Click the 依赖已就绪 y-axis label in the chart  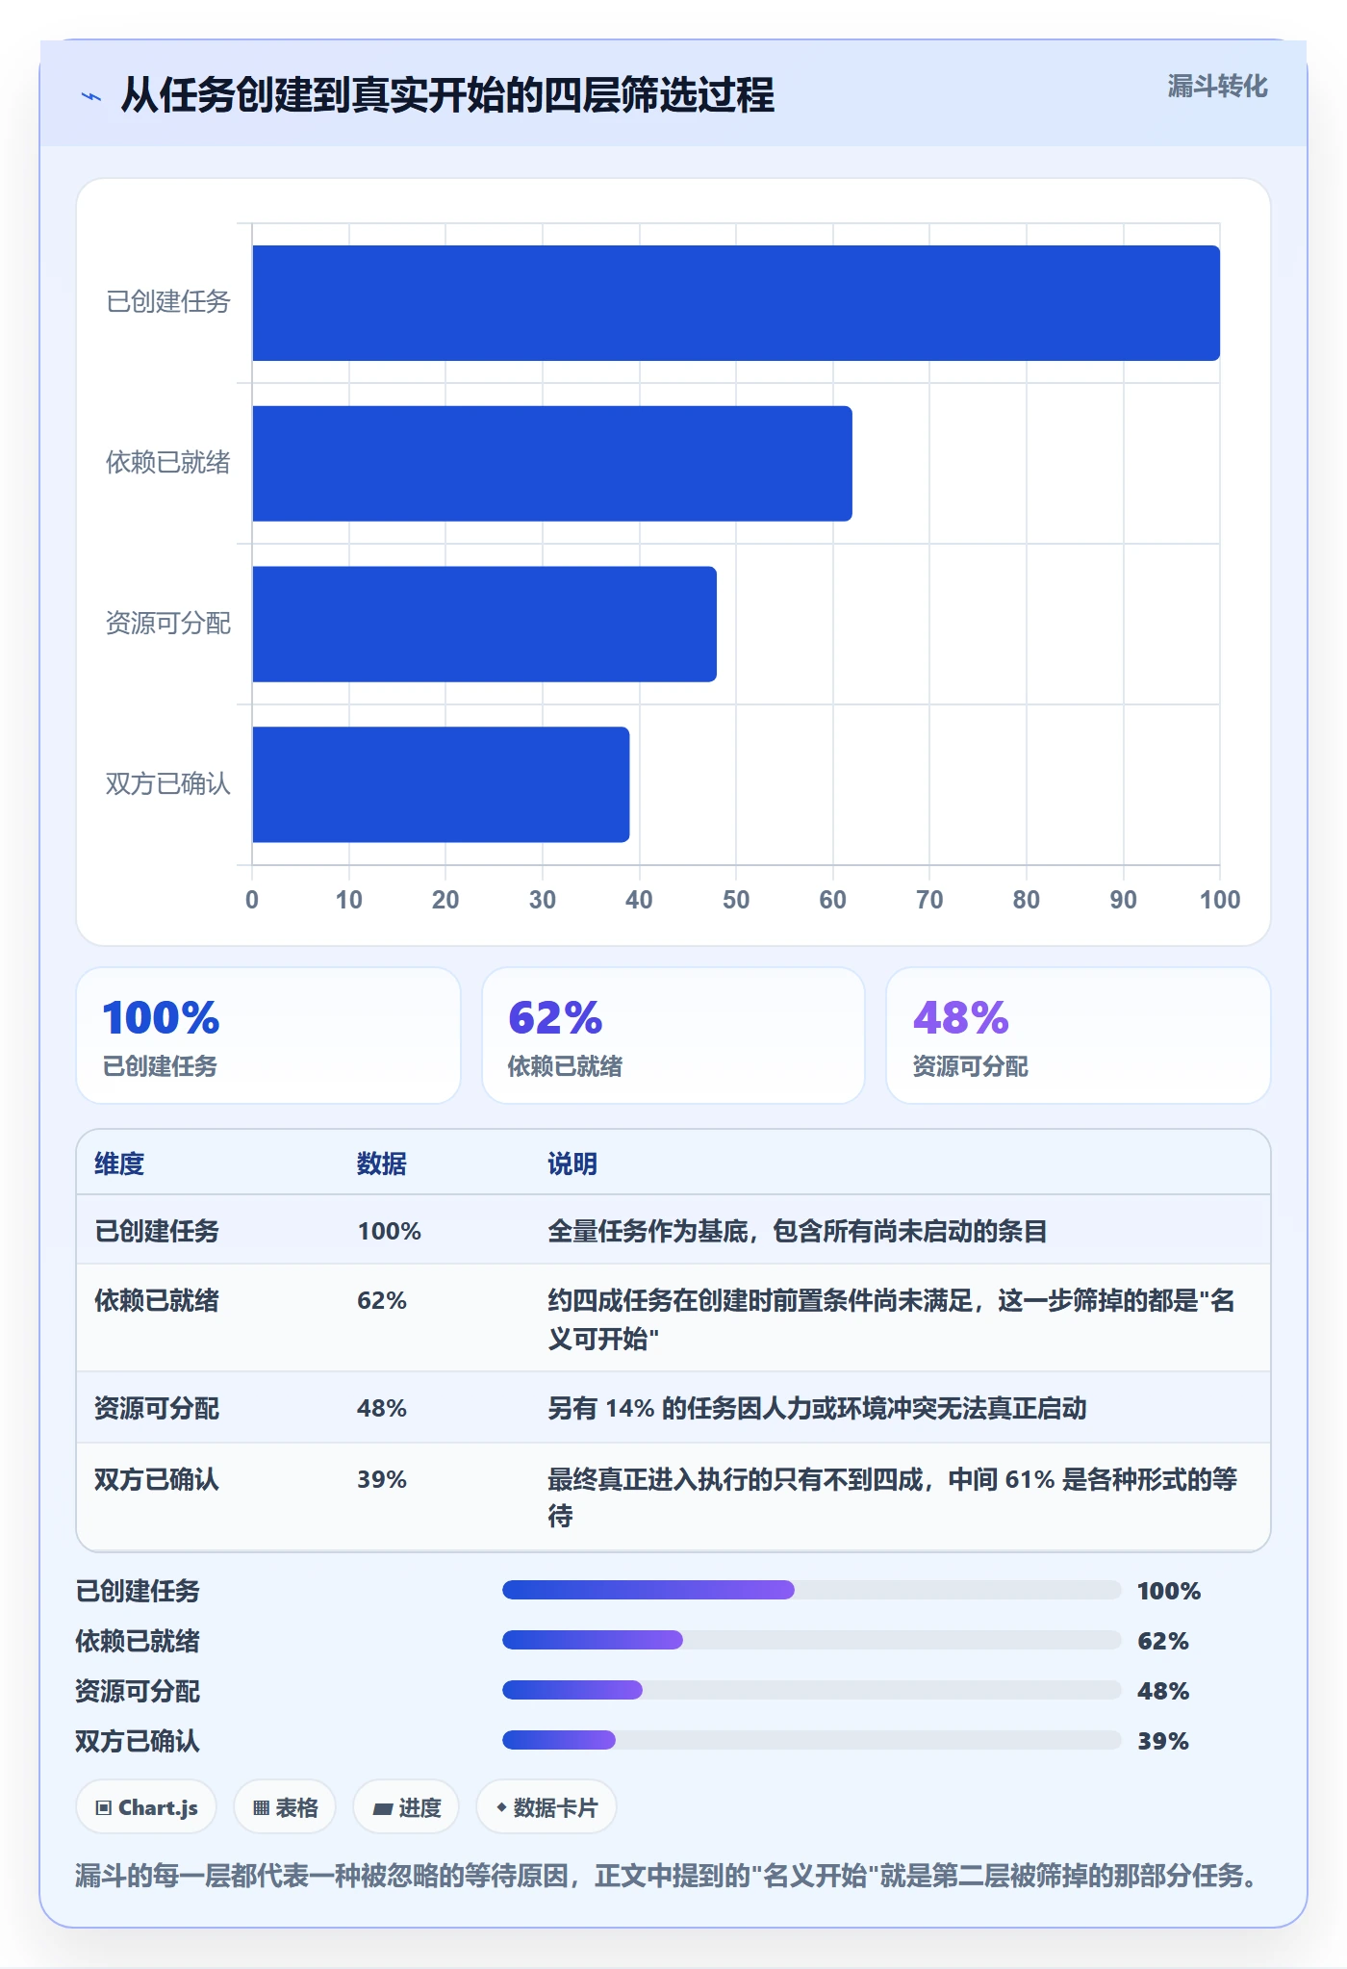(x=168, y=463)
